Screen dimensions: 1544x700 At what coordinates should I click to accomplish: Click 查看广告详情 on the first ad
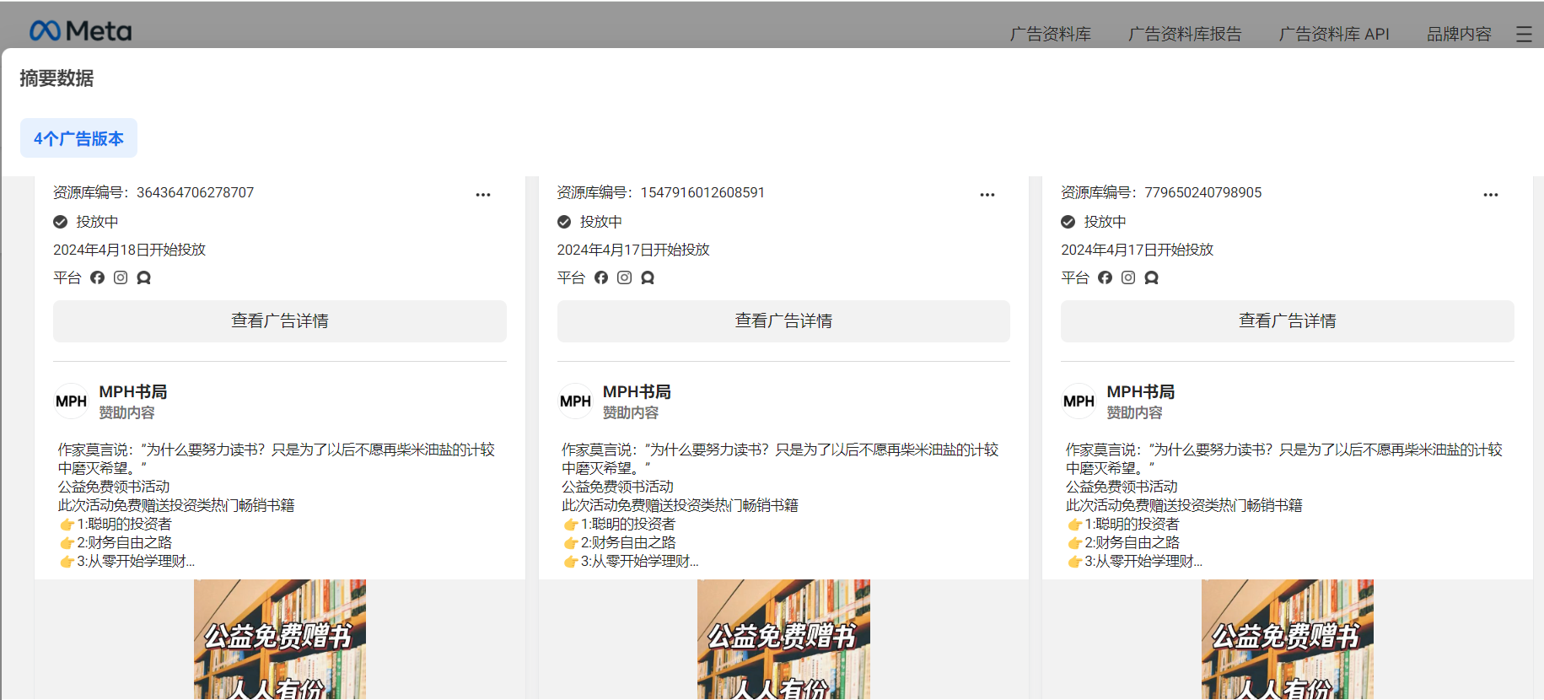(280, 321)
